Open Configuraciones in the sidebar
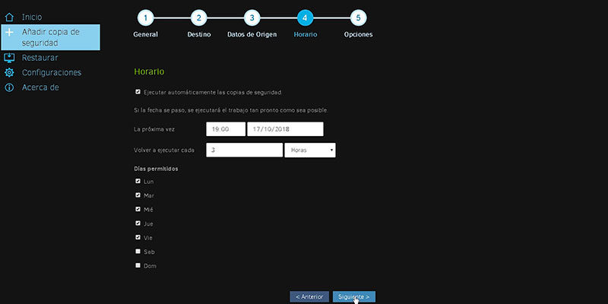608x304 pixels. click(x=52, y=72)
